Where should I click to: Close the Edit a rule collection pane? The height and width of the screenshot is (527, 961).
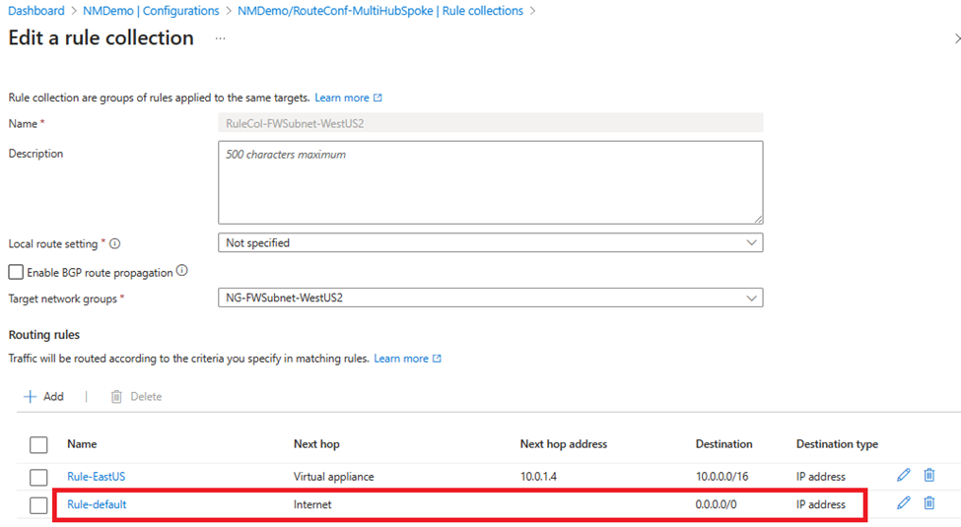click(x=957, y=38)
